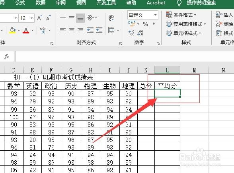Screen dimensions: 234x173
Task: Click Decrease Decimal icon
Action: point(140,33)
